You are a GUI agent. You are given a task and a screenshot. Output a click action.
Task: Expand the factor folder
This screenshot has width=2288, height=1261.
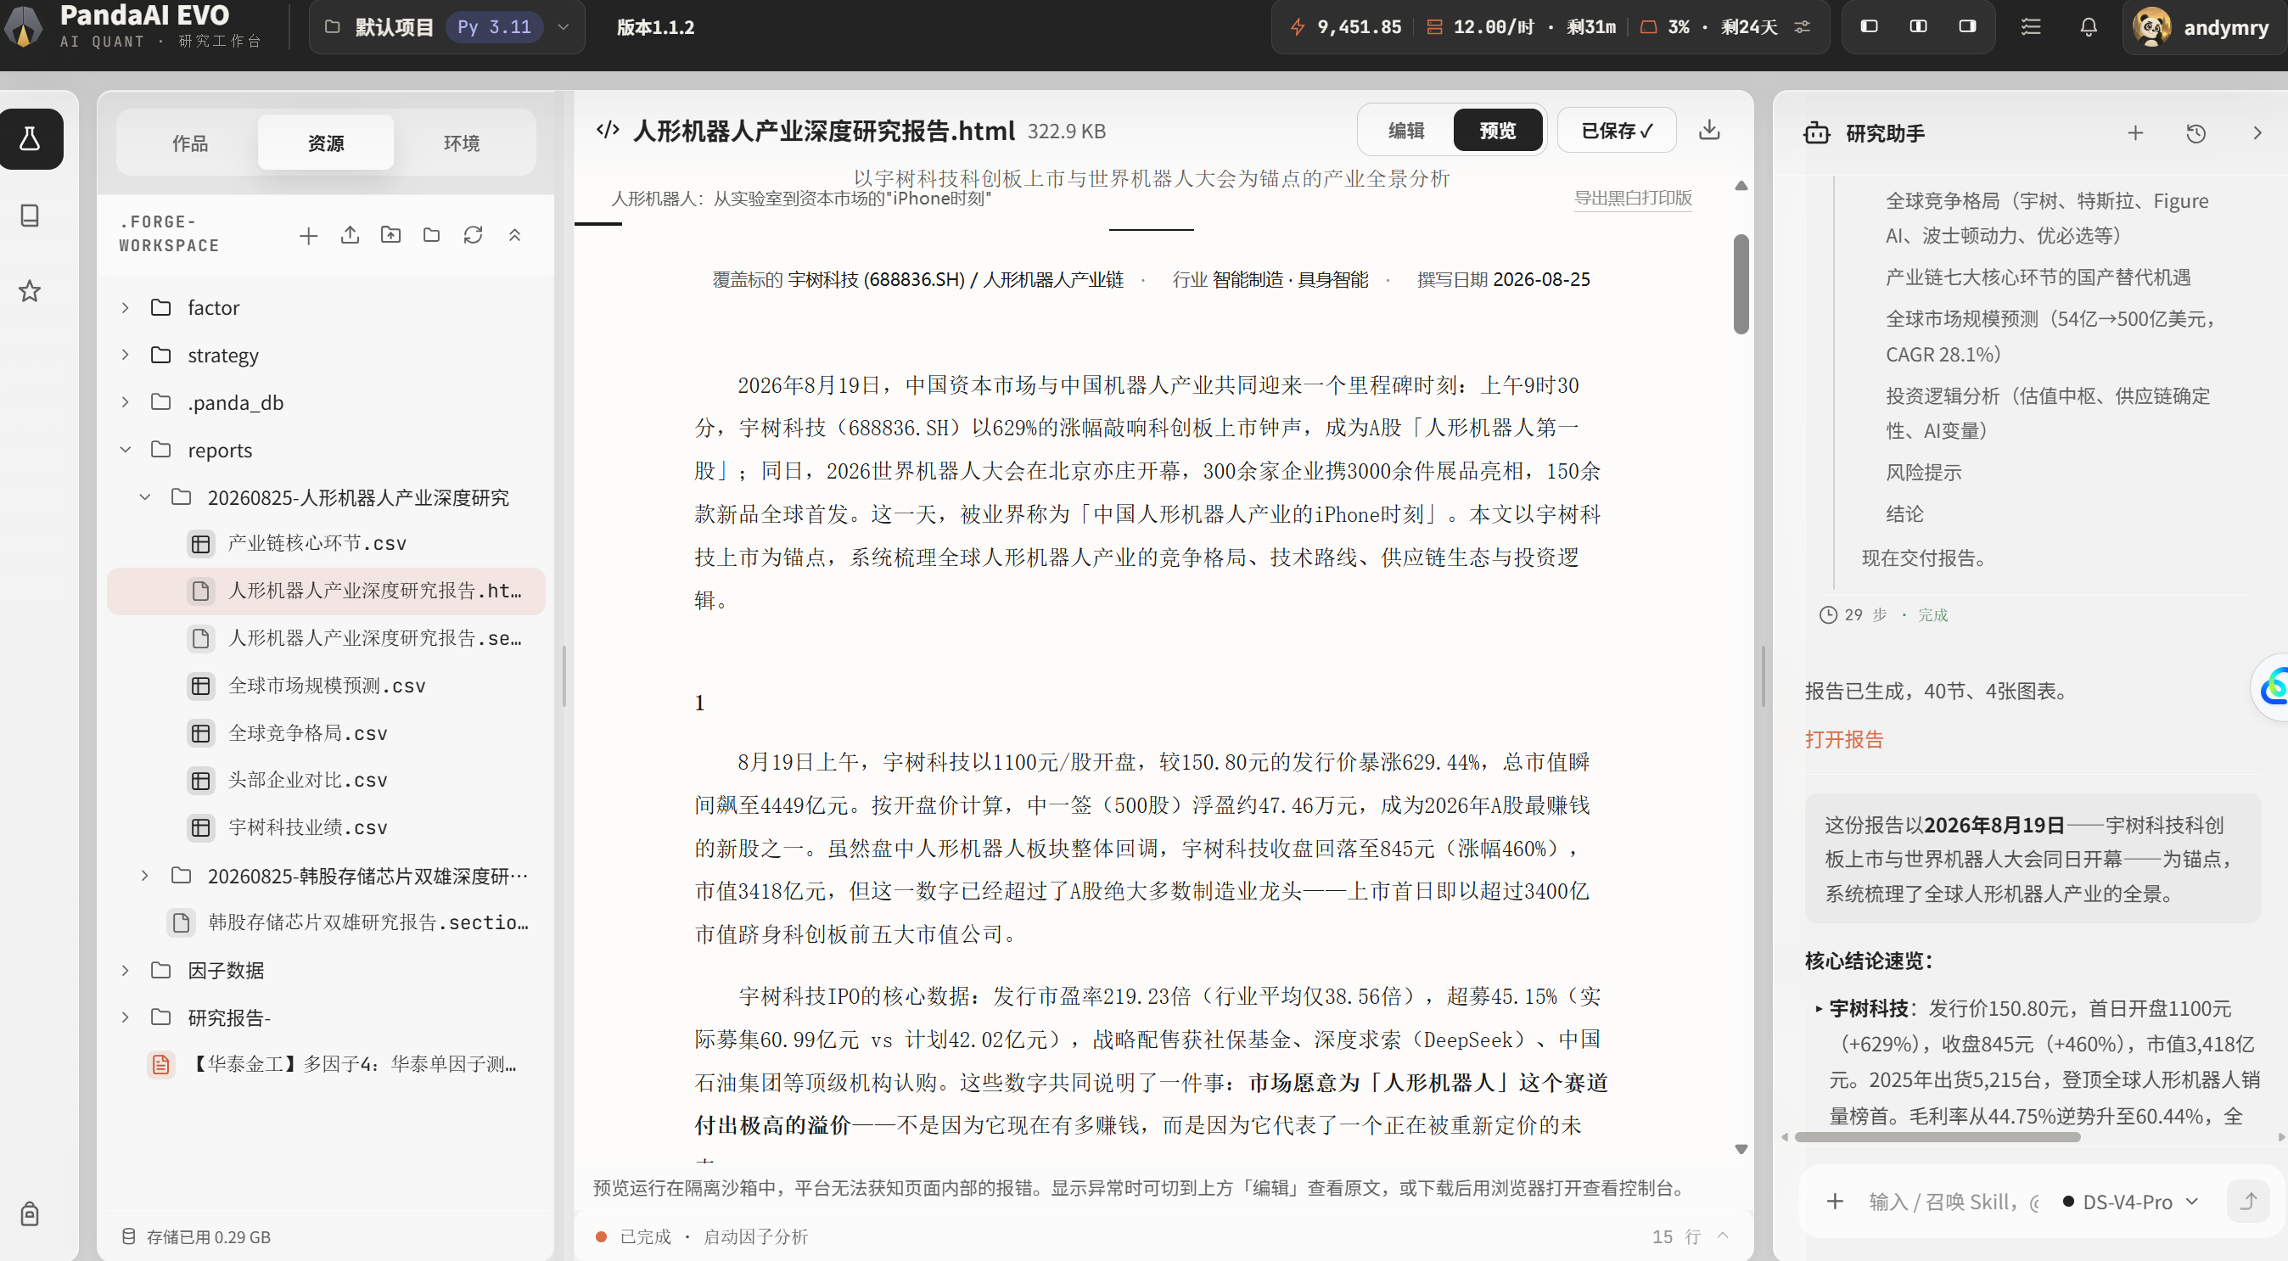(126, 307)
